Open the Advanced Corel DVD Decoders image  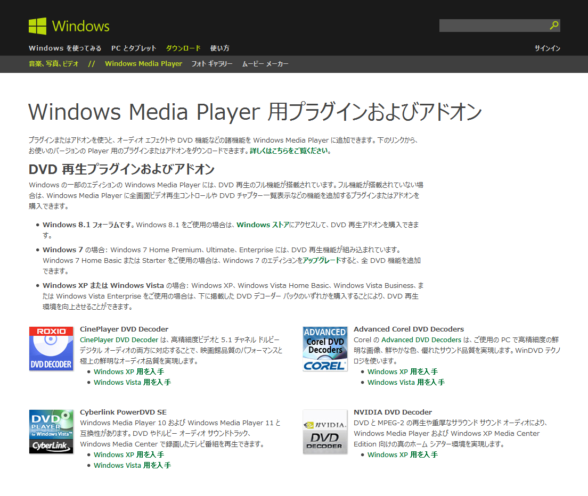[x=325, y=349]
